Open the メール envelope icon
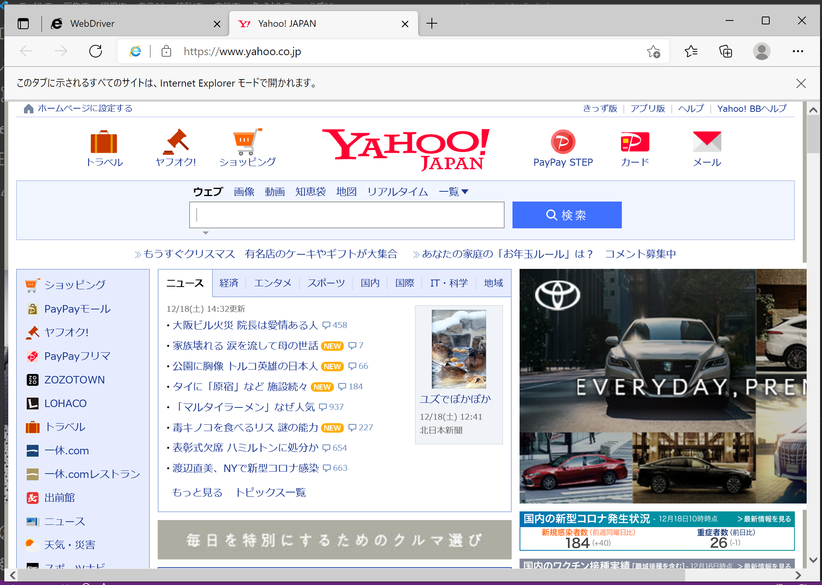 [x=707, y=142]
